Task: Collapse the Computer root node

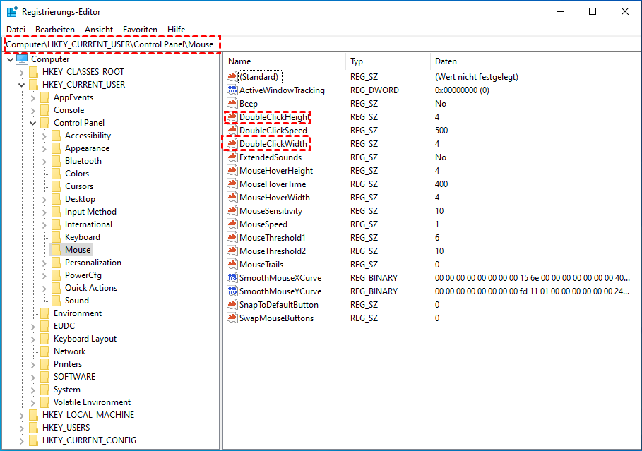Action: [10, 59]
